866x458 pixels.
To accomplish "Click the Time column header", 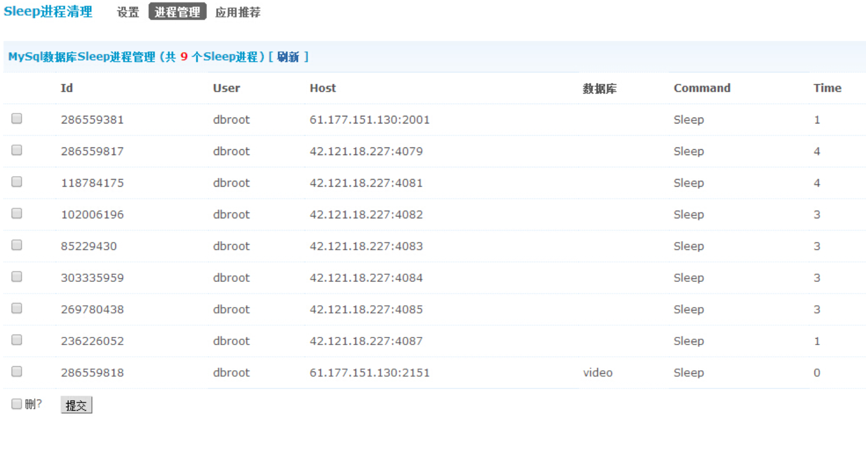I will (x=827, y=88).
